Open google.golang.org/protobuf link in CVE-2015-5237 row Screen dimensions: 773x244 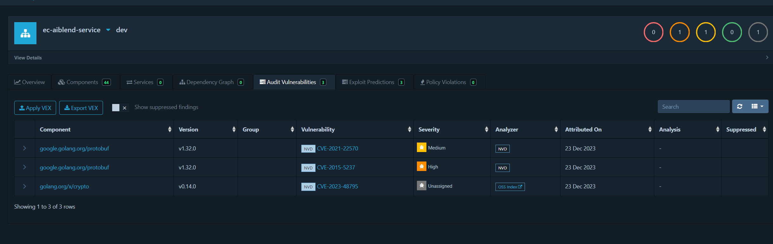coord(74,168)
